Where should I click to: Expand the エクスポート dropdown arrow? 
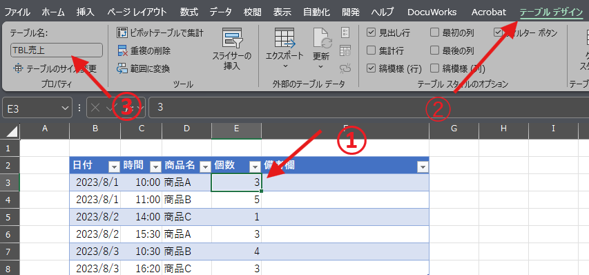tap(284, 66)
